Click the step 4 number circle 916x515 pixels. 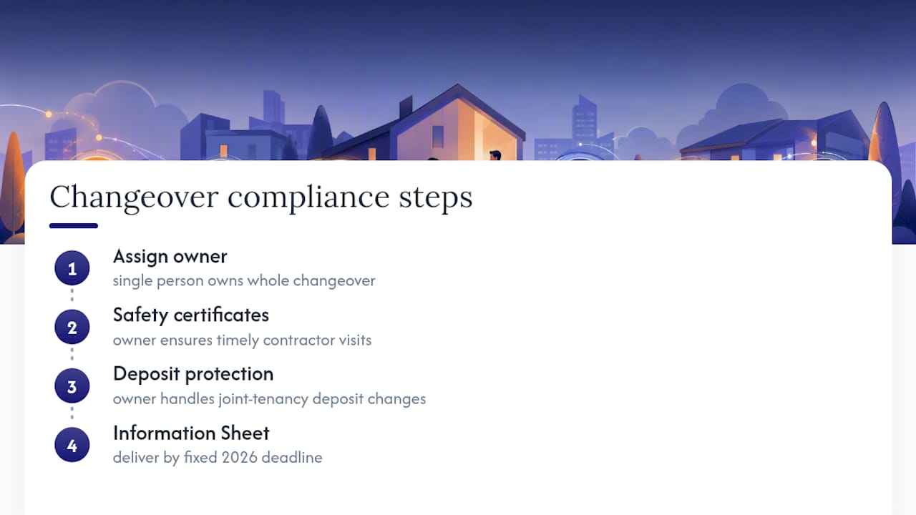tap(72, 446)
